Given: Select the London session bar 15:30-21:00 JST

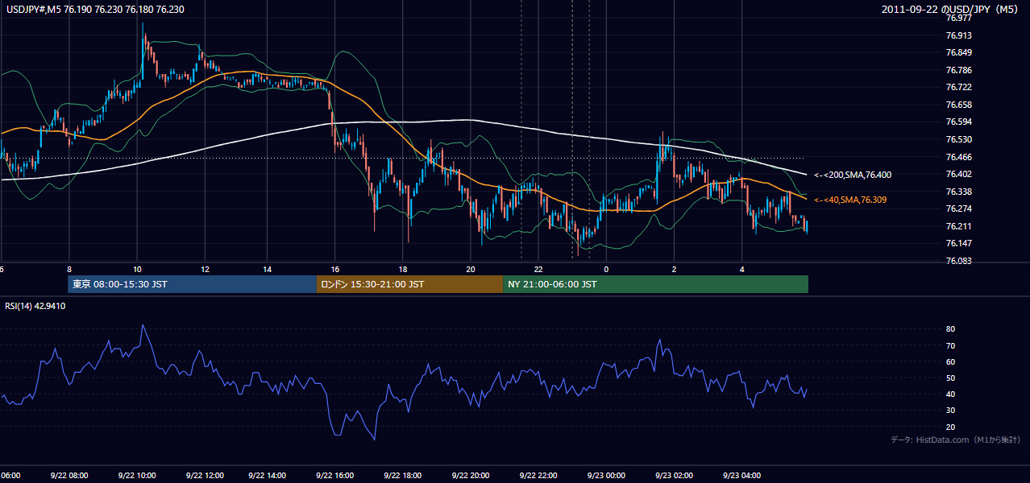Looking at the screenshot, I should pos(409,284).
